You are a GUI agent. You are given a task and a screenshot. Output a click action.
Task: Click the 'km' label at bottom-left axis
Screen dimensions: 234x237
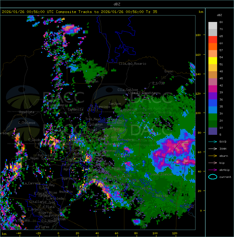click(x=4, y=234)
